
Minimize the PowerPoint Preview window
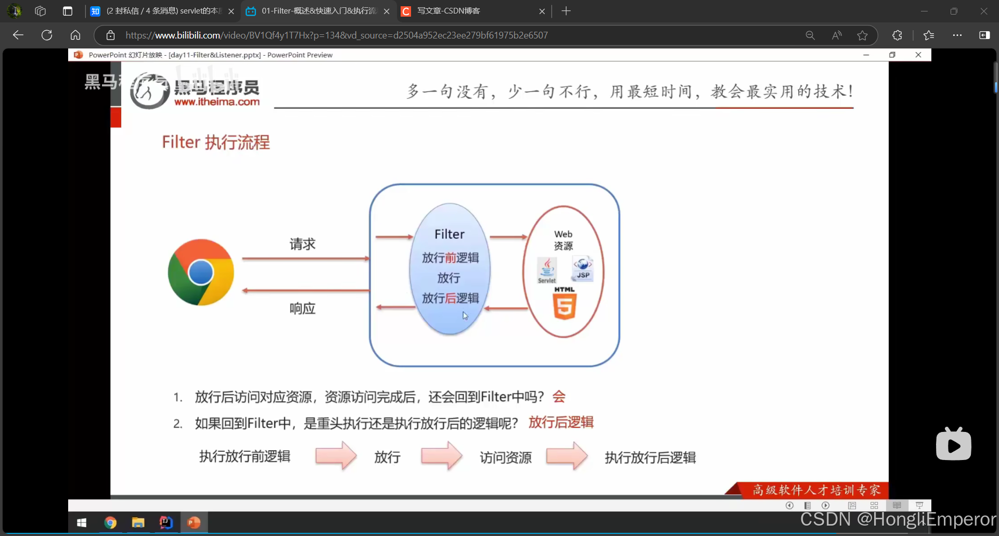(866, 55)
